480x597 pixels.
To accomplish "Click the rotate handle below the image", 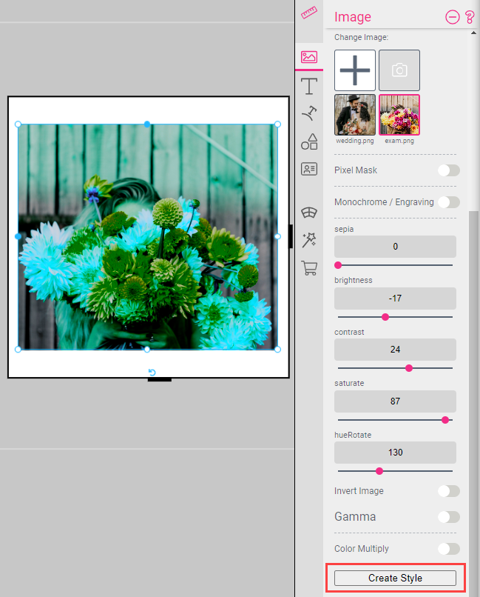I will point(152,372).
